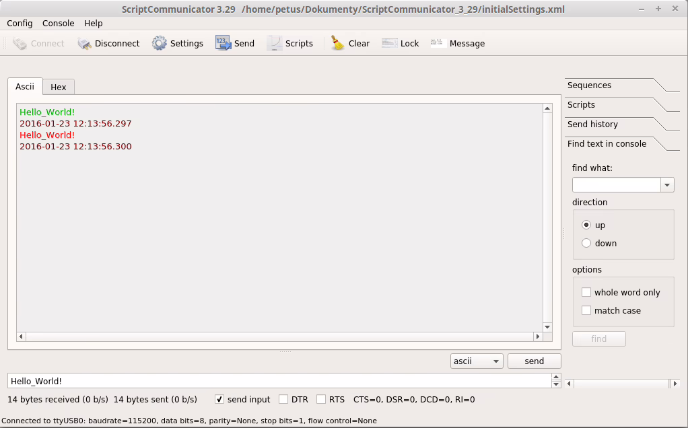Disable the send input checkbox
688x428 pixels.
(x=219, y=400)
